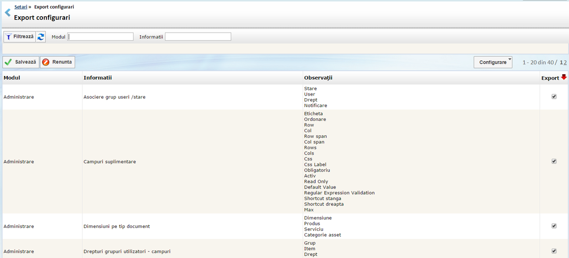Go to page 2 of results

click(565, 62)
